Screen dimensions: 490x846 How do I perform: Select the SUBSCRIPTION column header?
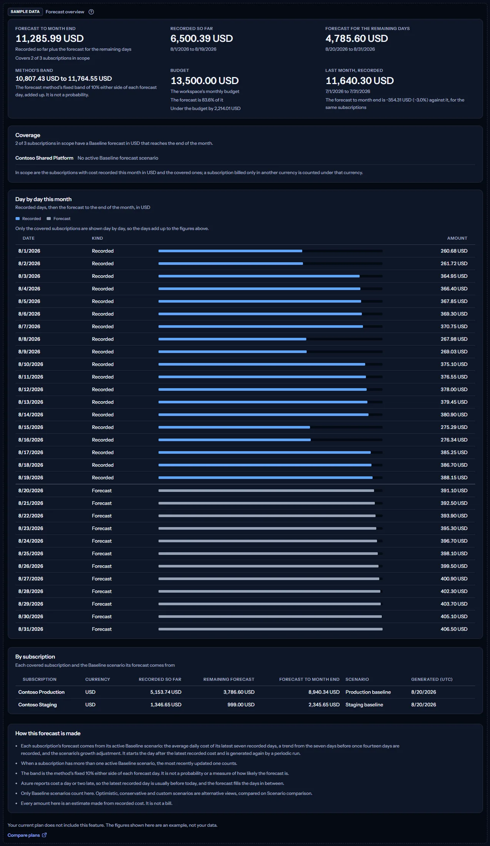pyautogui.click(x=40, y=679)
